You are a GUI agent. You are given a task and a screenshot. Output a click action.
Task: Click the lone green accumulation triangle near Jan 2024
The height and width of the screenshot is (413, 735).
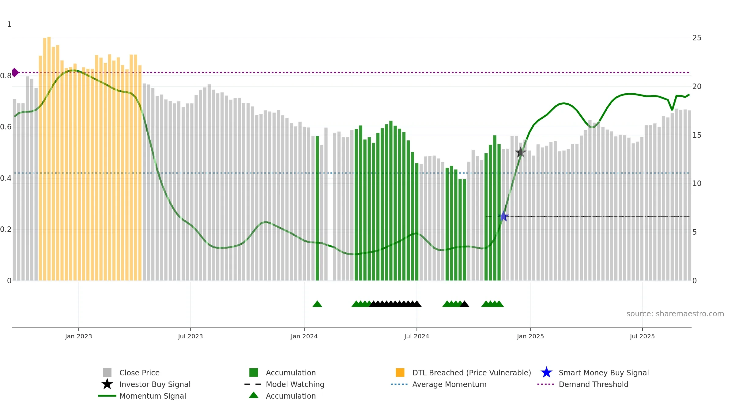pyautogui.click(x=317, y=304)
